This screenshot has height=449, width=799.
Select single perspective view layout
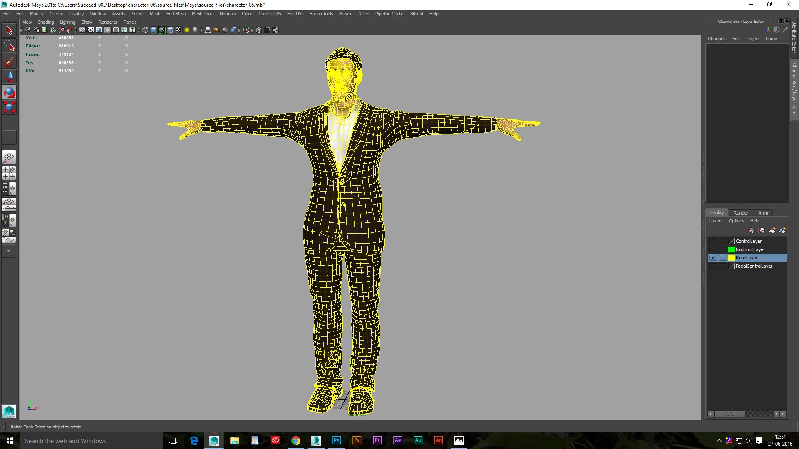(9, 157)
